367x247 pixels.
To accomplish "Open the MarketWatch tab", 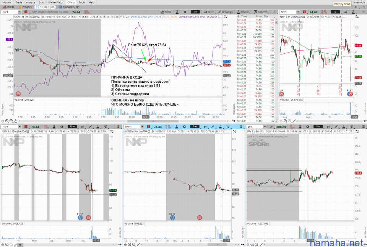I will pyautogui.click(x=56, y=2).
